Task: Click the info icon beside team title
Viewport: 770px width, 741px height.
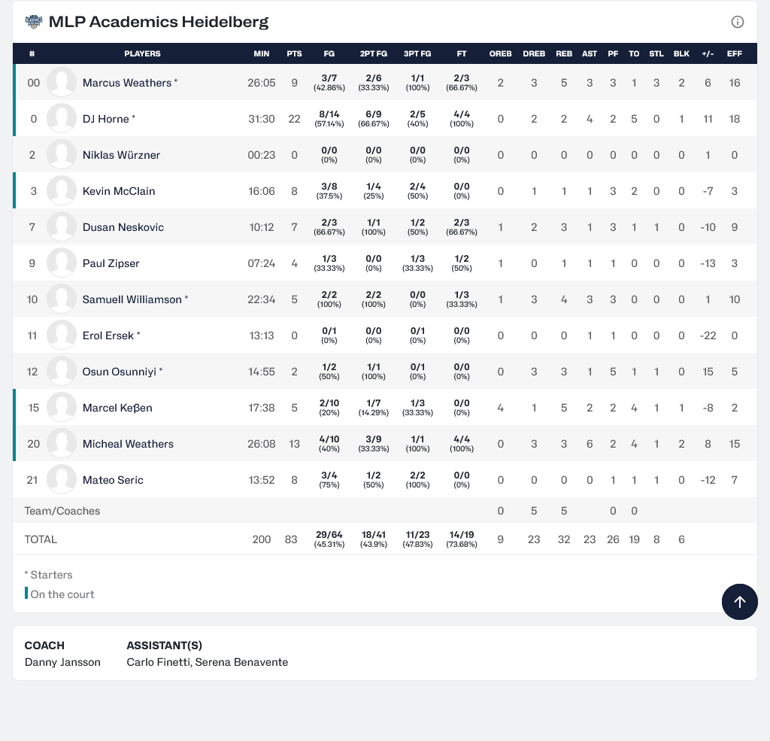Action: point(737,22)
